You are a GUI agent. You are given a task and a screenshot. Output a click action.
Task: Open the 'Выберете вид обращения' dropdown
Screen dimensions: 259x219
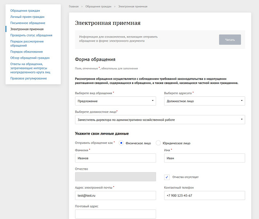[115, 101]
